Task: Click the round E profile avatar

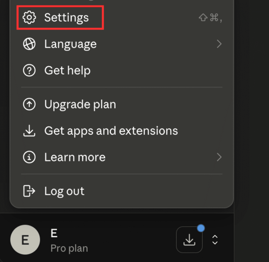Action: click(x=25, y=240)
